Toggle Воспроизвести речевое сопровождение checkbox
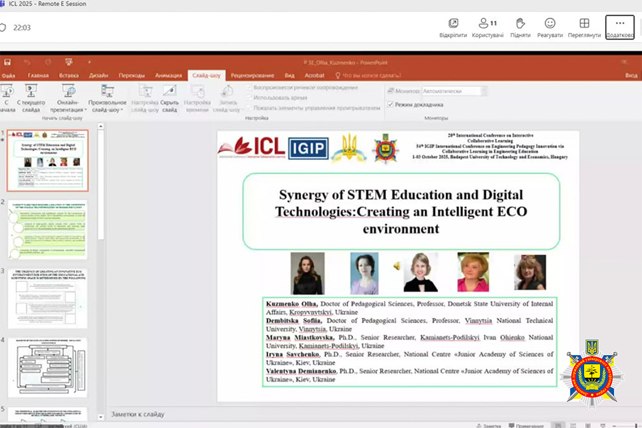The image size is (642, 428). [249, 88]
